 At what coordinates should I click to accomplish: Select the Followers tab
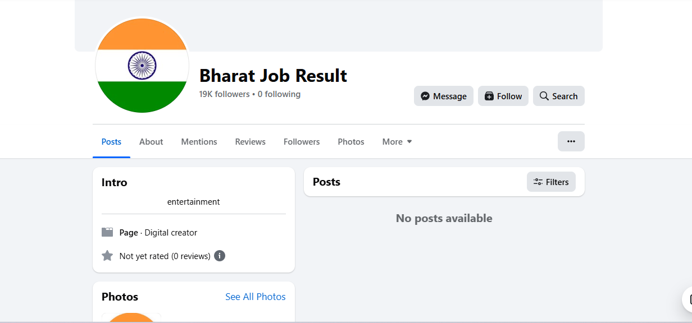pos(302,142)
